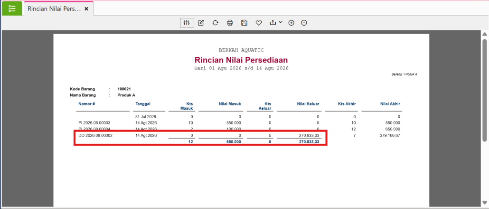This screenshot has width=489, height=209.
Task: Save the report with floppy disk icon
Action: (x=244, y=23)
